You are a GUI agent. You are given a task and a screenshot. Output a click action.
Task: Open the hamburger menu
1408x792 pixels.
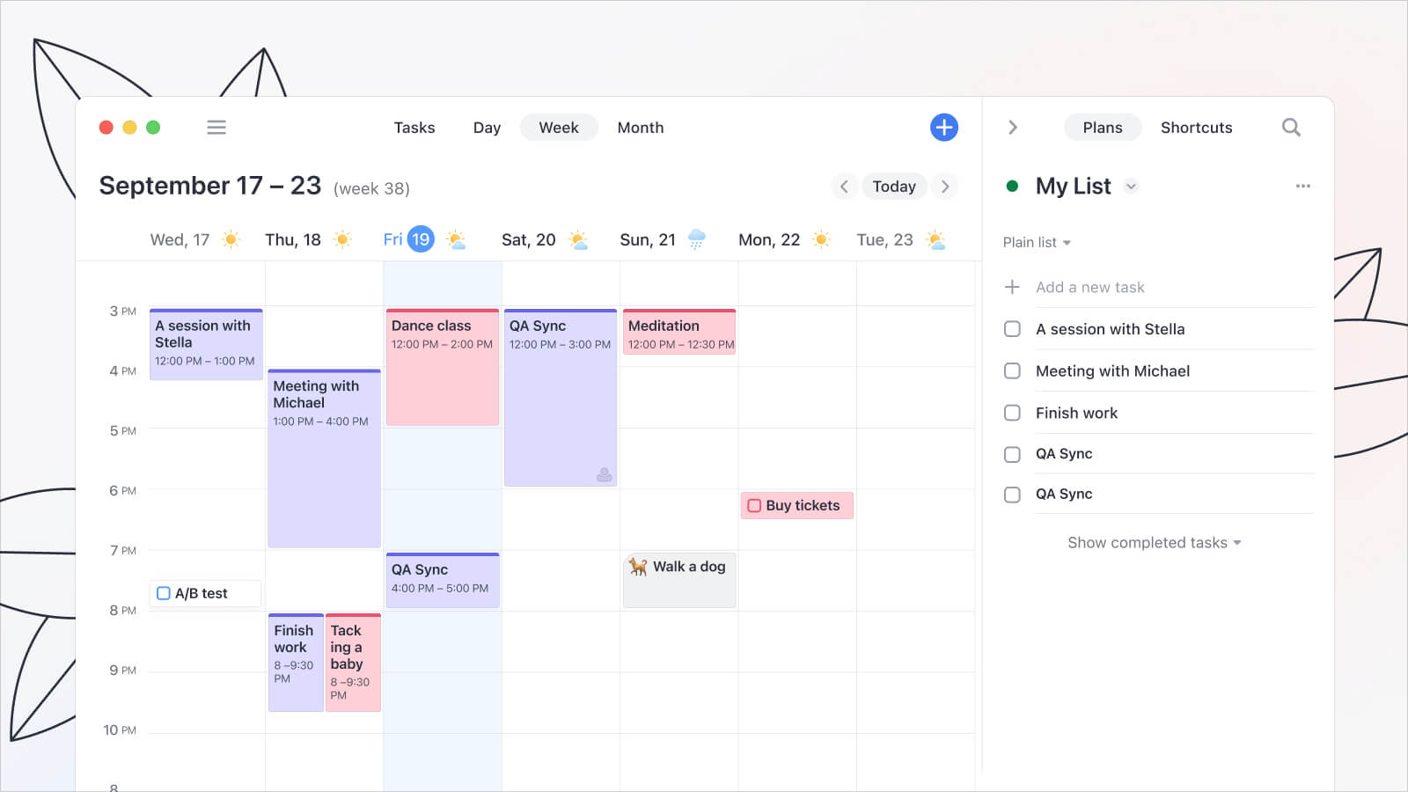pyautogui.click(x=216, y=127)
